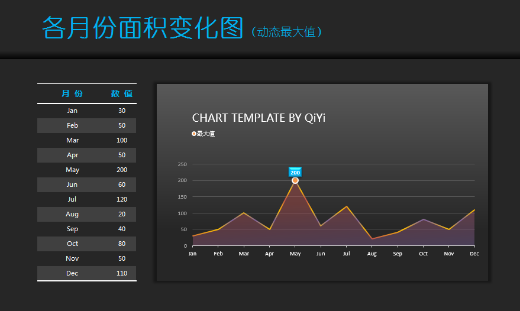The image size is (520, 311).
Task: Click the orange max-value marker at May
Action: click(x=295, y=180)
